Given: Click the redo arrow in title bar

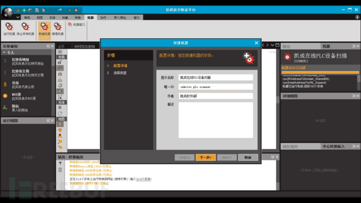Looking at the screenshot, I should point(60,10).
